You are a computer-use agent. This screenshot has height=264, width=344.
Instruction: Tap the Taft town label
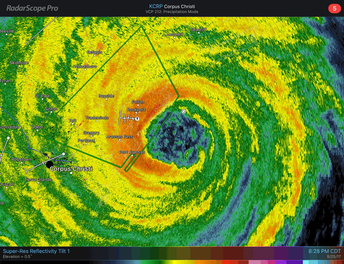click(73, 121)
